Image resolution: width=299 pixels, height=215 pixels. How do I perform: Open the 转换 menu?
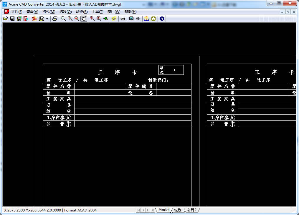pyautogui.click(x=81, y=11)
